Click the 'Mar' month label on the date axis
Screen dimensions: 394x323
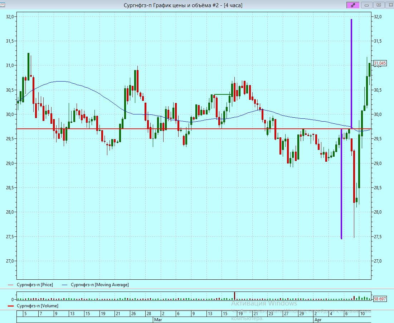(158, 320)
